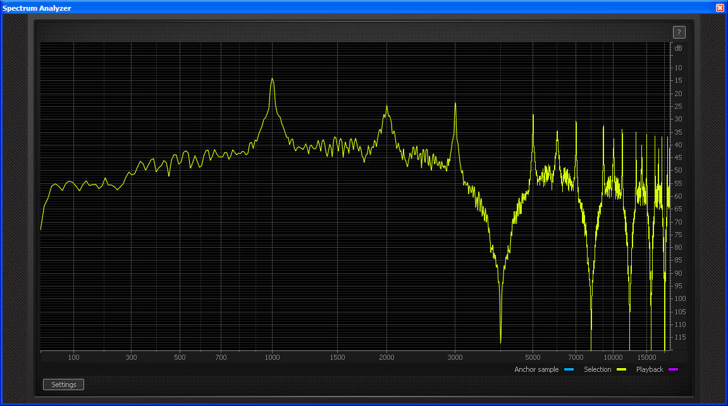728x406 pixels.
Task: Click the Anchor sample legend label
Action: [536, 369]
